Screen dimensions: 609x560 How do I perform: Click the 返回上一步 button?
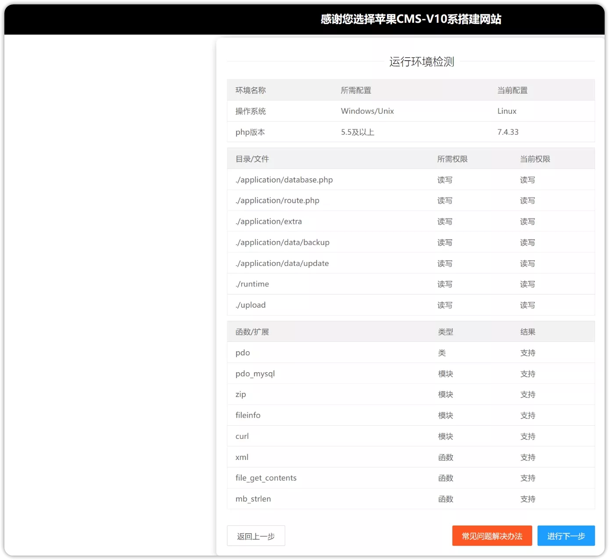[x=256, y=536]
